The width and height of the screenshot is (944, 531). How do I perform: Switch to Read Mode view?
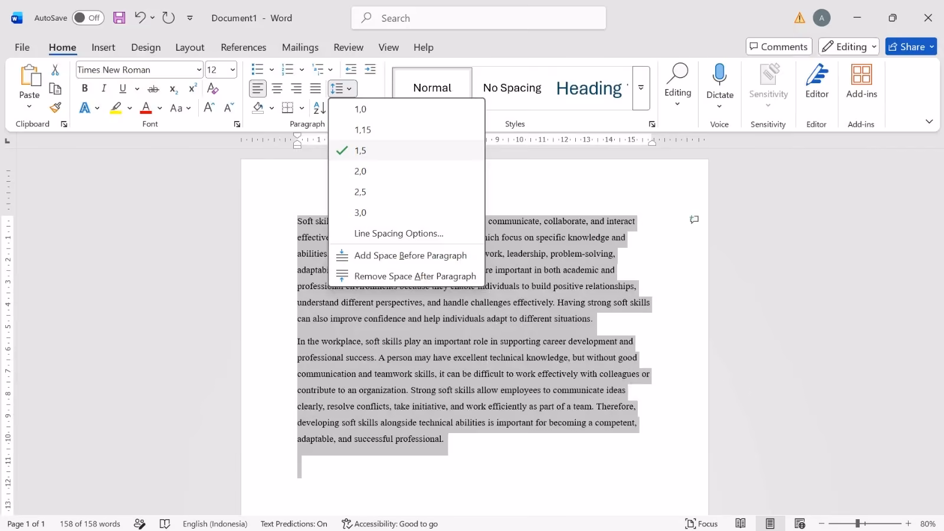coord(740,523)
